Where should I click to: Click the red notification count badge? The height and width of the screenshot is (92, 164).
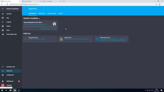coord(19,81)
